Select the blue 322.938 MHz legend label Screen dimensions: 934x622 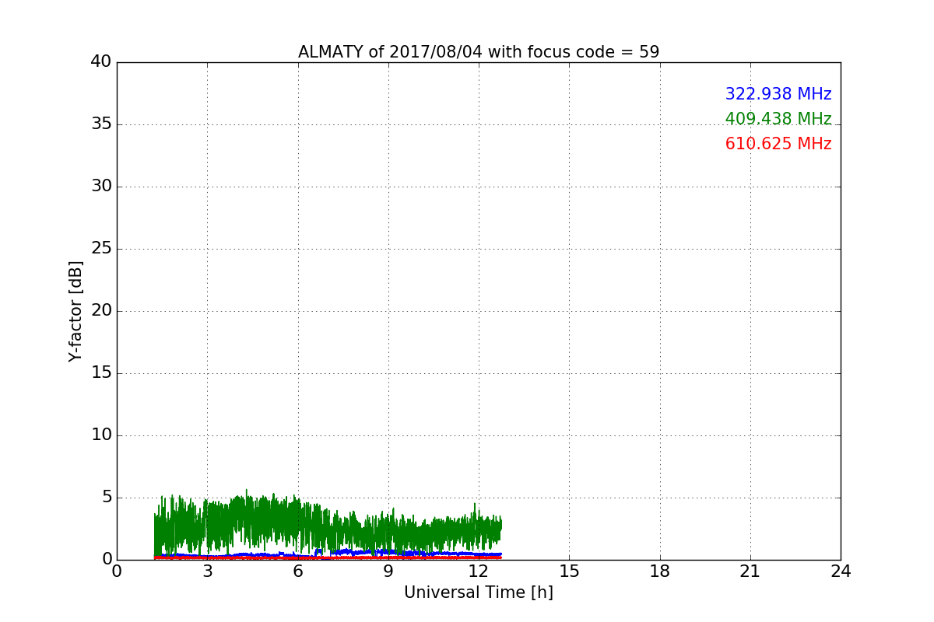coord(778,94)
